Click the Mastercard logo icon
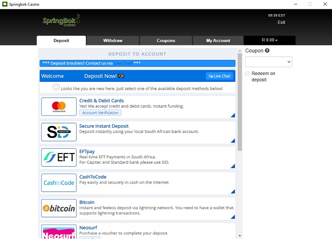The width and height of the screenshot is (332, 249). pos(59,107)
